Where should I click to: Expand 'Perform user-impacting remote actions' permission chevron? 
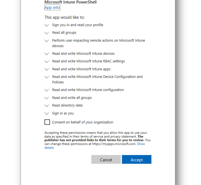click(47, 41)
